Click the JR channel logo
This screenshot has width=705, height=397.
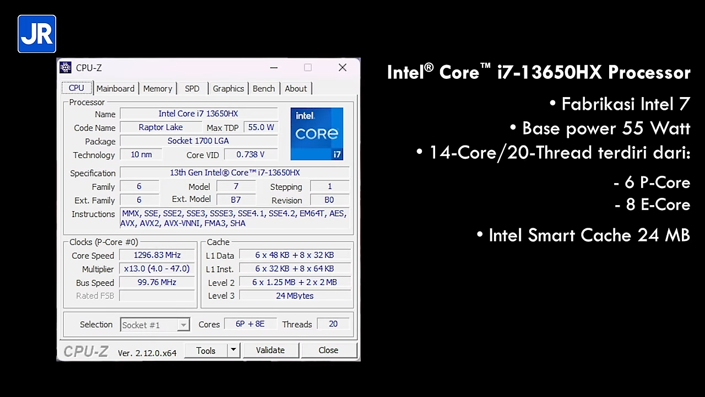pos(37,34)
